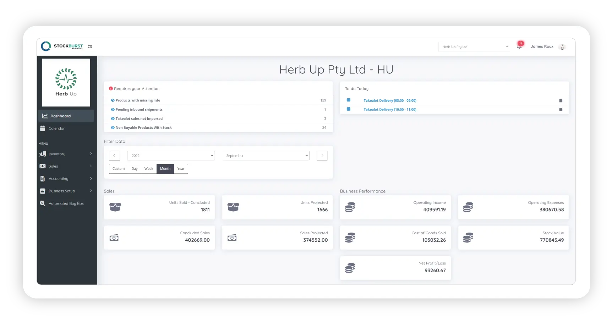The image size is (612, 324).
Task: Click the Dashboard chart icon
Action: click(45, 116)
